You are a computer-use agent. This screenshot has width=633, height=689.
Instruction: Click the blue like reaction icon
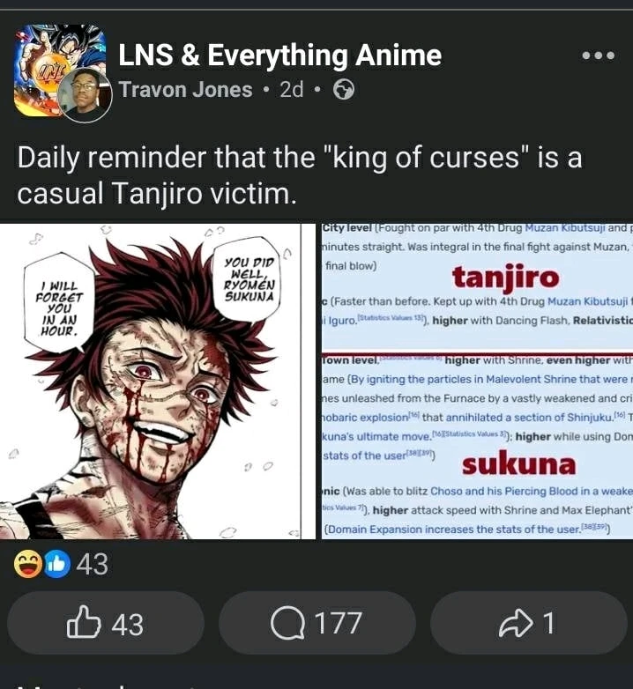(56, 565)
